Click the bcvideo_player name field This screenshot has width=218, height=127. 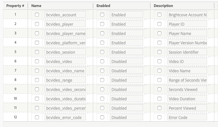coord(65,24)
